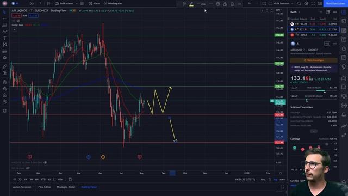Open the Indikatoren menu
Screen dimensions: 348x196
coord(64,4)
